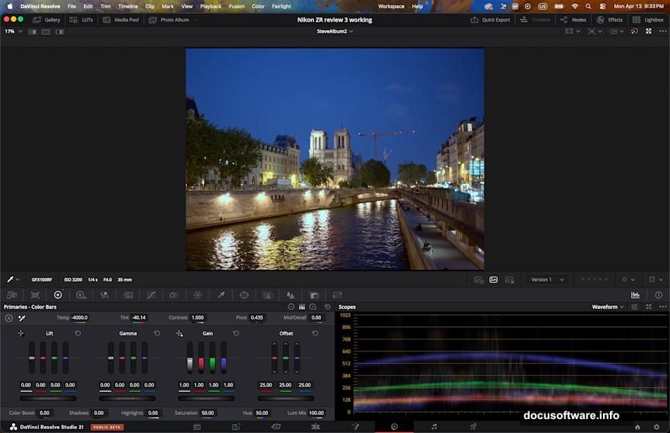Select the color picker eyedropper in Primaries panel
Viewport: 670px width, 433px height.
tap(21, 317)
